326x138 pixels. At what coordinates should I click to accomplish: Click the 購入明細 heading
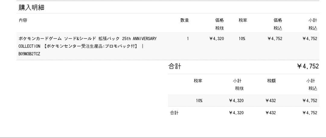[31, 8]
